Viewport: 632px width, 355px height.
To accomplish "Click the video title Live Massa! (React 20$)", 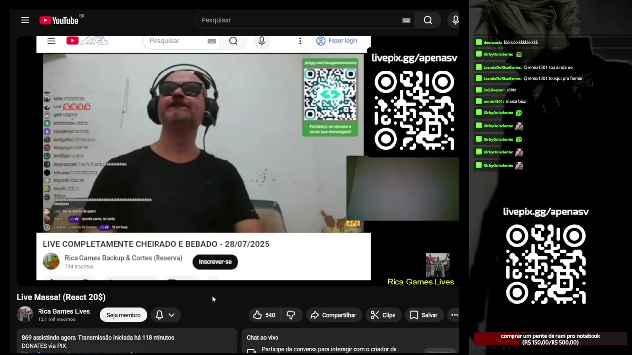I will pyautogui.click(x=61, y=297).
